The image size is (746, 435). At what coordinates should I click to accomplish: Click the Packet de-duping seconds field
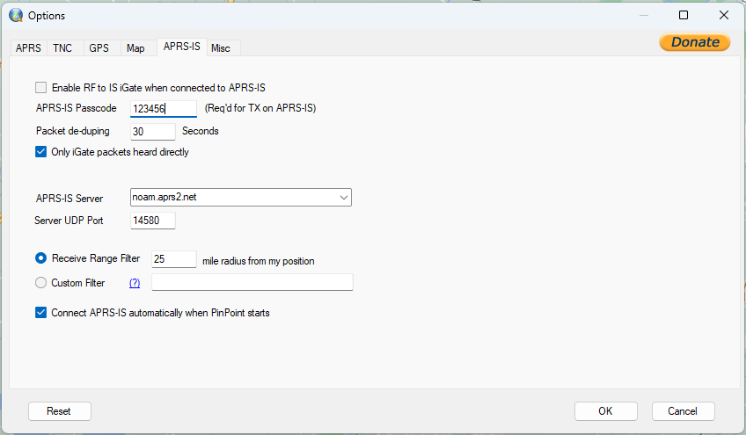[153, 131]
